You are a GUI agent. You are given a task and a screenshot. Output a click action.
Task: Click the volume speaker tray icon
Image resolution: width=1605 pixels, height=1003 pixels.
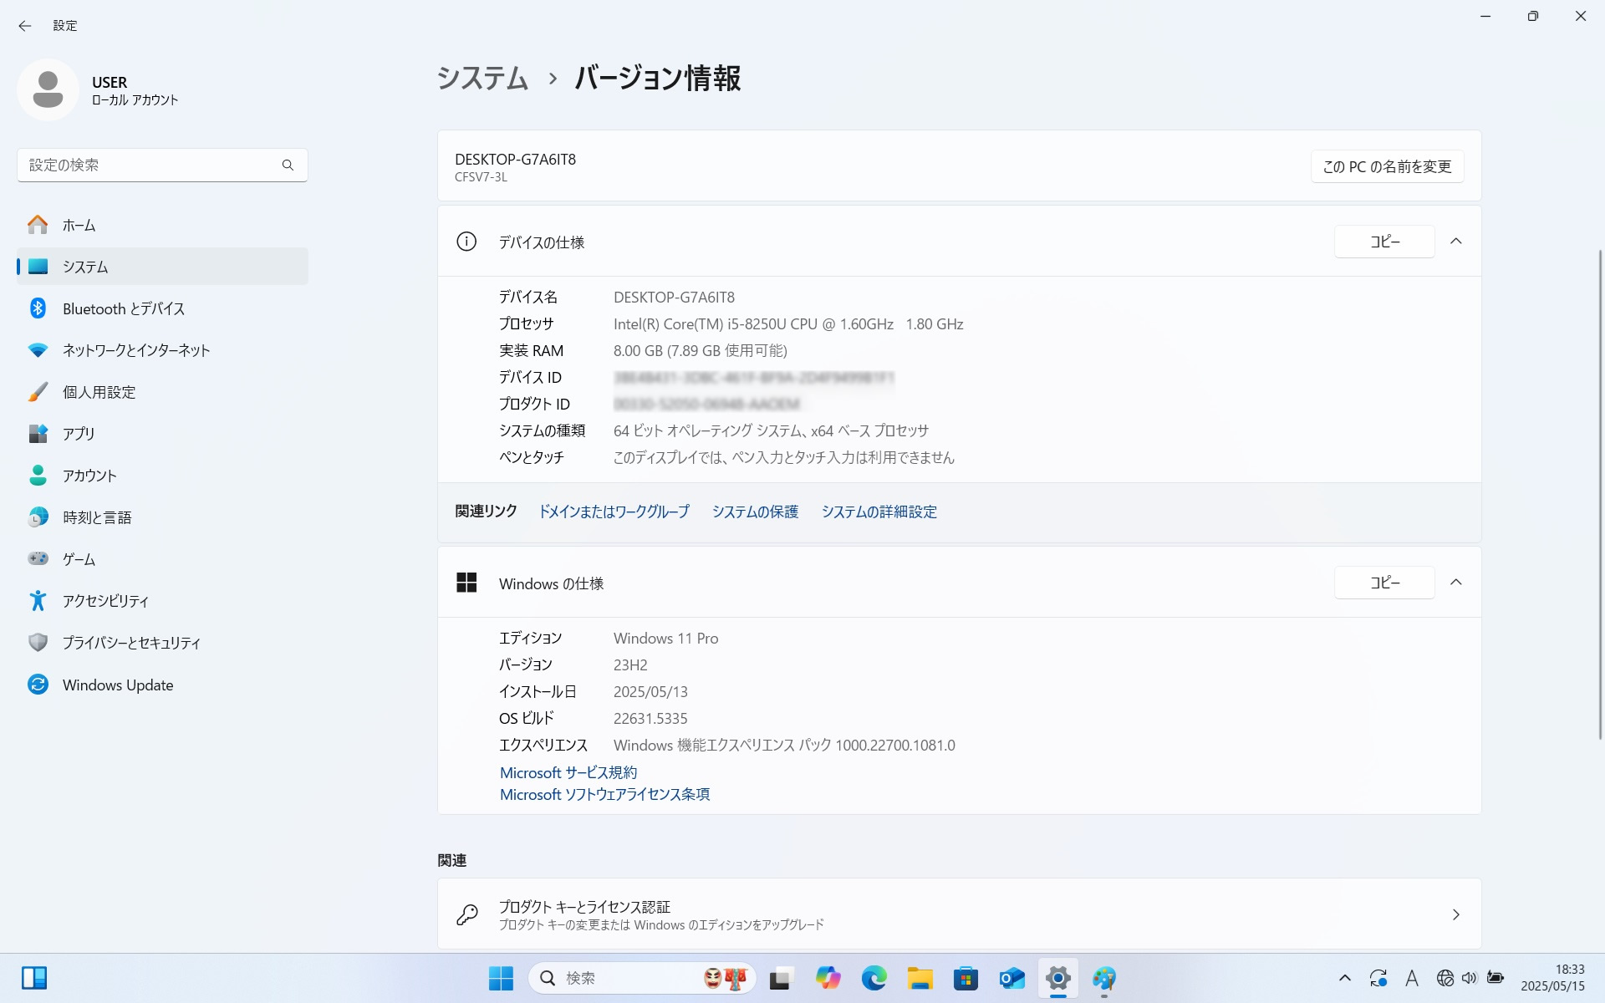pos(1470,978)
